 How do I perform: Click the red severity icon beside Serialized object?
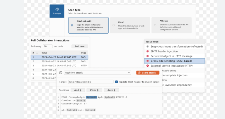(148, 56)
